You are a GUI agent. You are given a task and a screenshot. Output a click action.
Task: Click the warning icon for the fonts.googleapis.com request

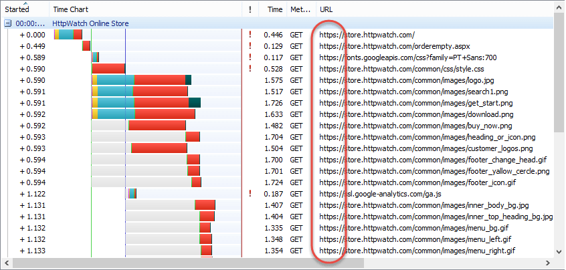click(x=250, y=57)
